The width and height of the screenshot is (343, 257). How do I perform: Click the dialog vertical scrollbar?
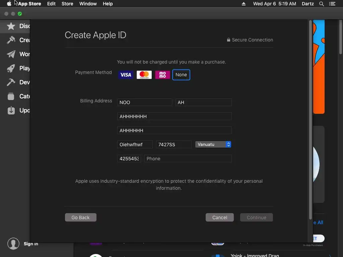coord(311,120)
